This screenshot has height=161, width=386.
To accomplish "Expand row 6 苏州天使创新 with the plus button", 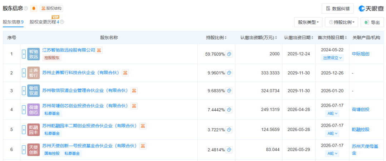I will (24, 150).
